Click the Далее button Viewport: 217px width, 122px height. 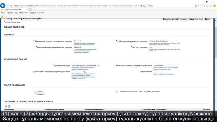[x=207, y=19]
